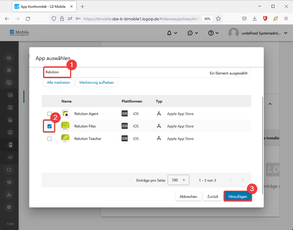Check the Relution Agent checkbox
The image size is (293, 230).
click(49, 114)
